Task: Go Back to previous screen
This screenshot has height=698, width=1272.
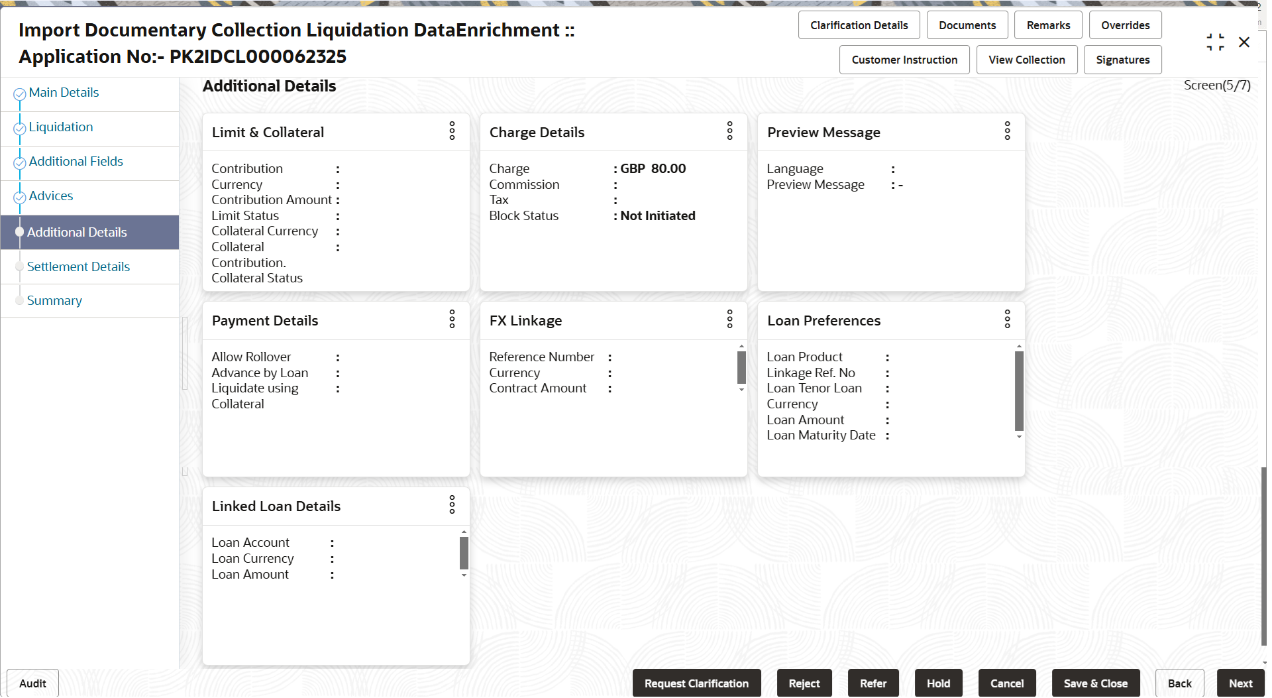Action: tap(1179, 683)
